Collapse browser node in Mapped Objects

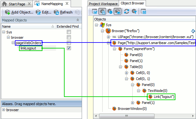8,37
